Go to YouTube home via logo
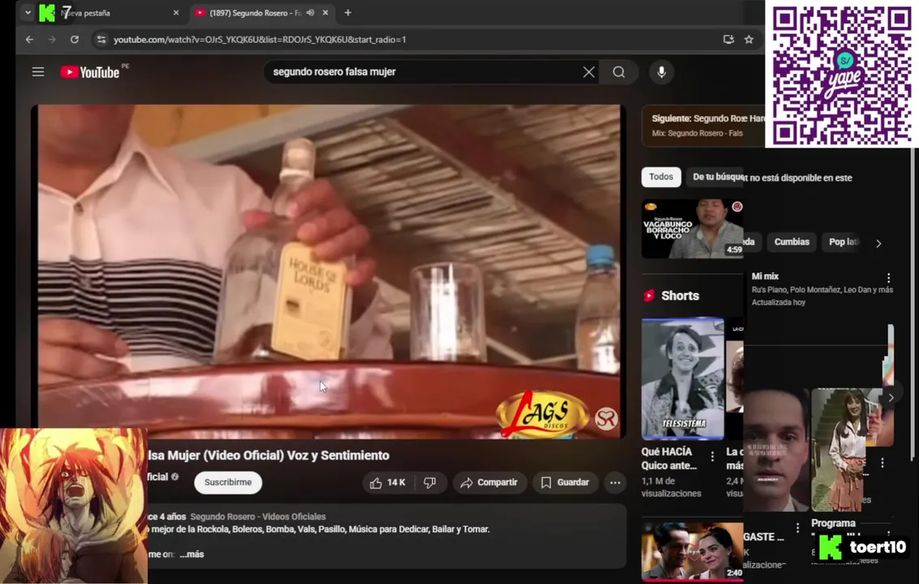 click(89, 72)
